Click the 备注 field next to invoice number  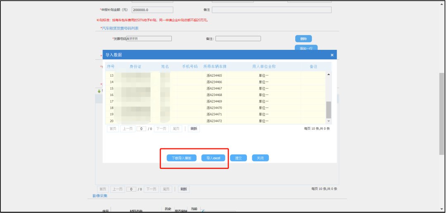(238, 39)
